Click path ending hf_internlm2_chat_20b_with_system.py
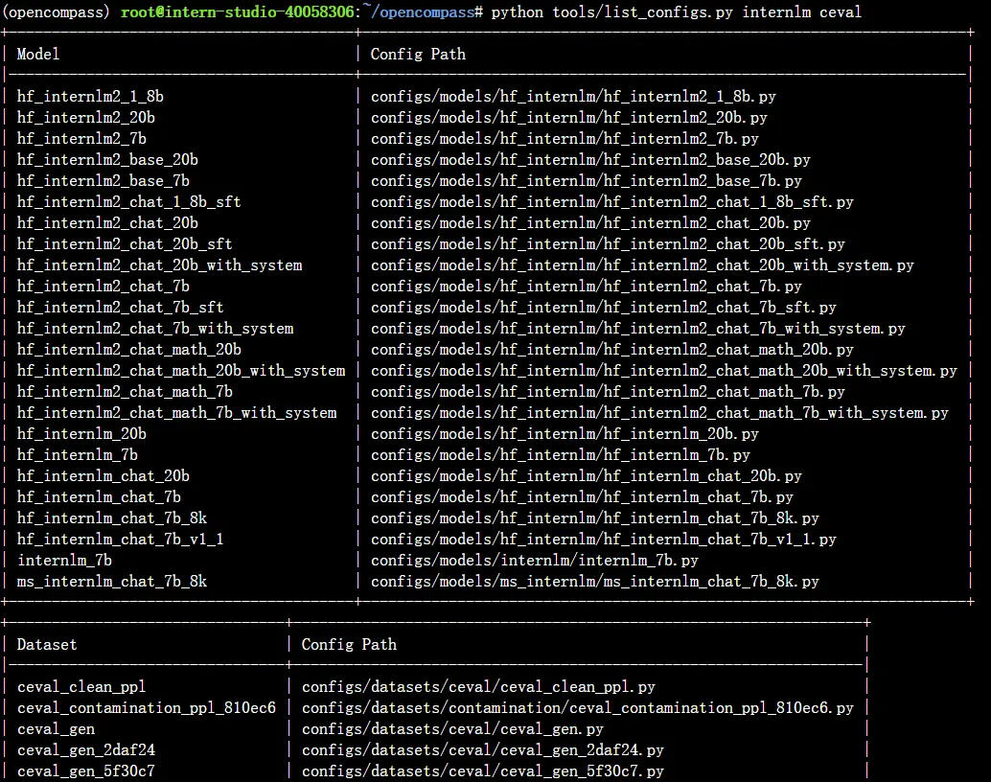991x782 pixels. [x=642, y=264]
